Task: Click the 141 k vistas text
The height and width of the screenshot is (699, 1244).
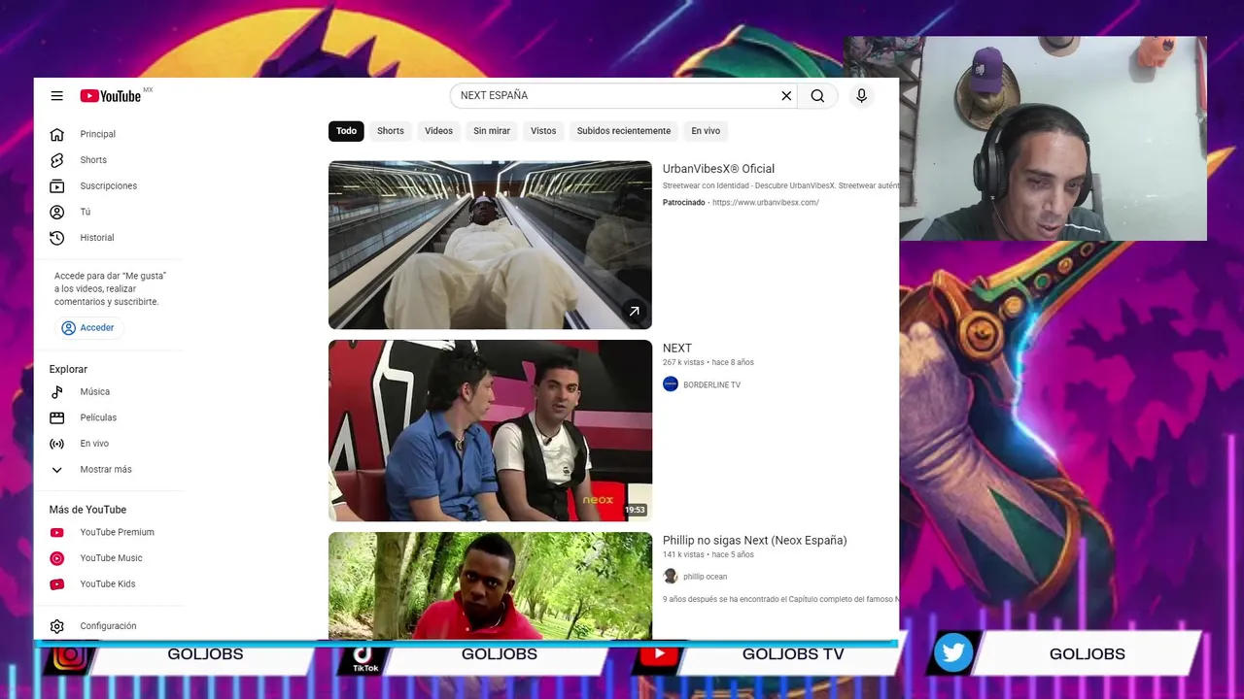Action: tap(683, 555)
